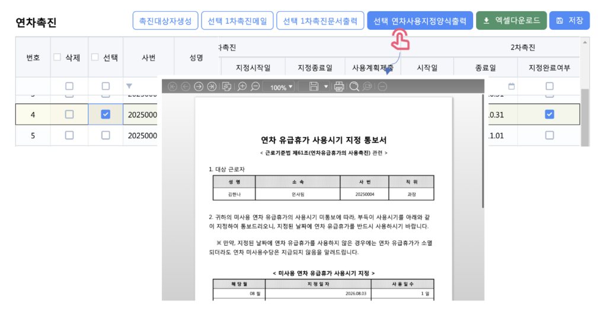Toggle the 삭제 header select-all checkbox
Screen dimensions: 607x318
[x=57, y=58]
